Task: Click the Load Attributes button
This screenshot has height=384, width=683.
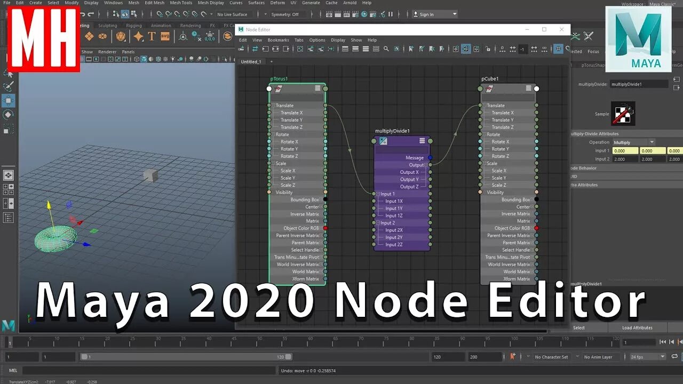Action: click(637, 327)
